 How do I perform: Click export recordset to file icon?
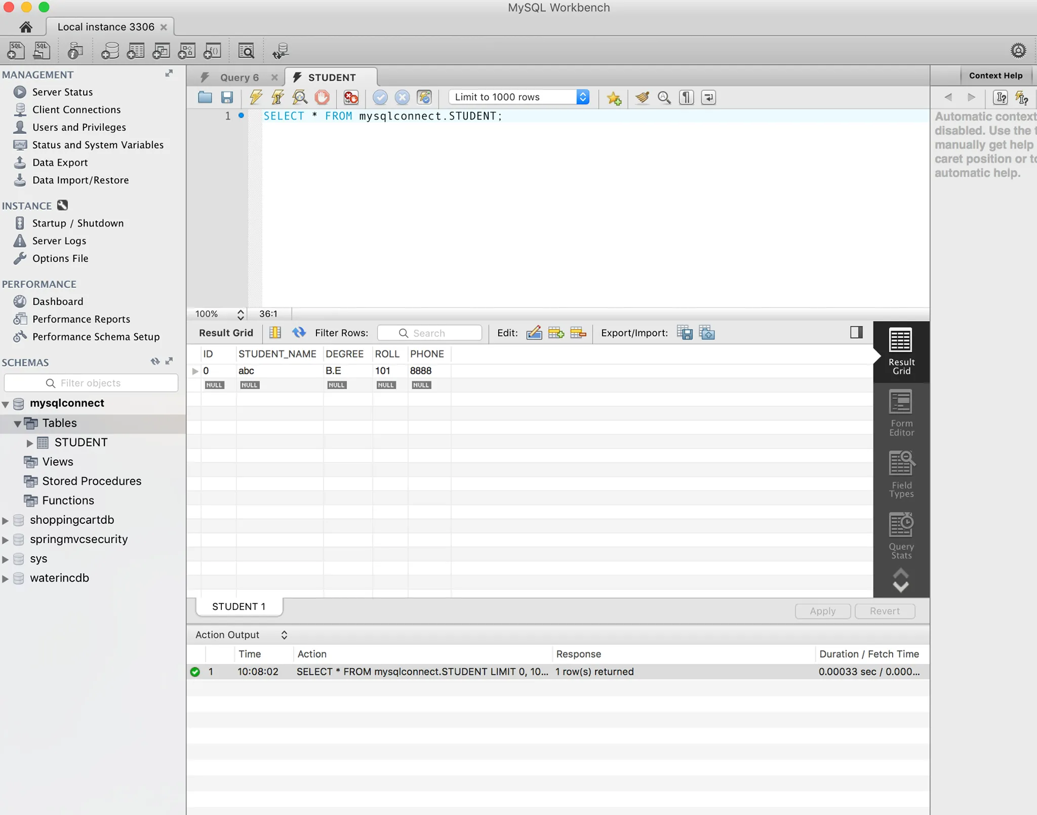[685, 333]
